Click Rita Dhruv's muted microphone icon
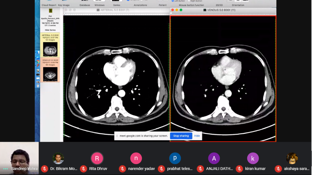This screenshot has width=312, height=175. [x=84, y=169]
